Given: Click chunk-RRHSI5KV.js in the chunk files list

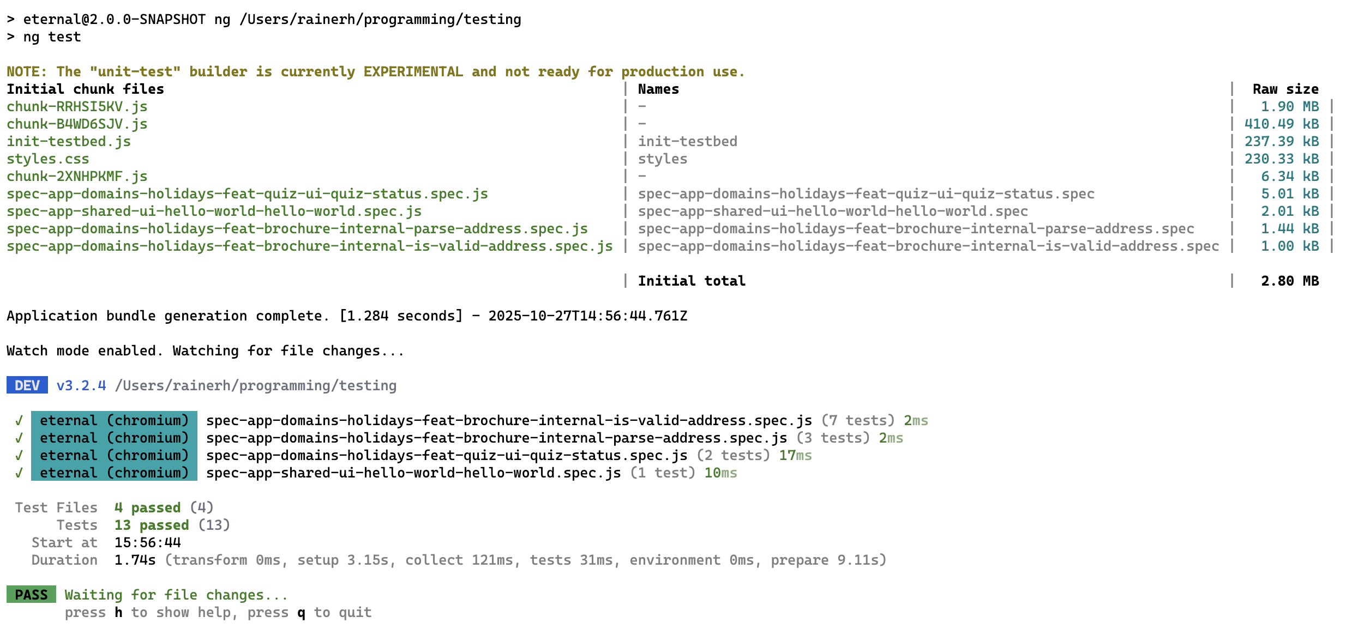Looking at the screenshot, I should point(77,107).
